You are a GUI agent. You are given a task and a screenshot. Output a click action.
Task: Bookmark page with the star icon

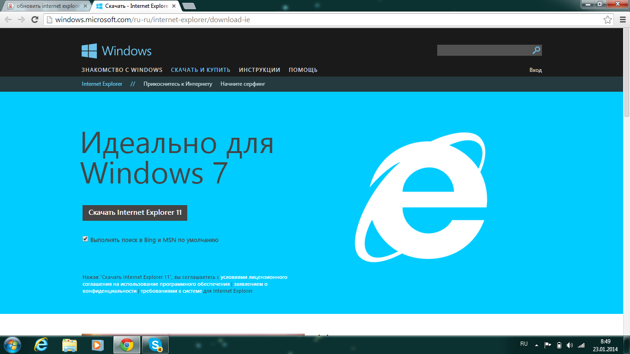(608, 20)
